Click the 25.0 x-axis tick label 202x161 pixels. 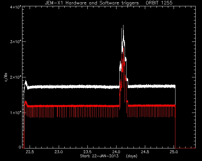pyautogui.click(x=174, y=152)
